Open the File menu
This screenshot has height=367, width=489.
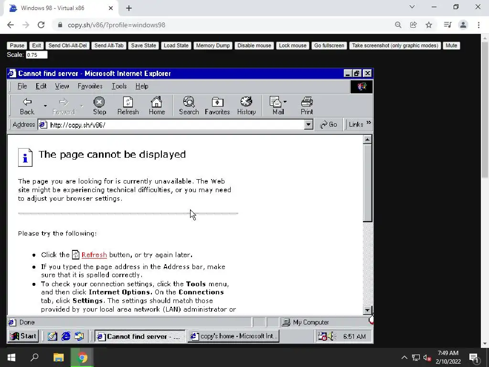[x=22, y=86]
